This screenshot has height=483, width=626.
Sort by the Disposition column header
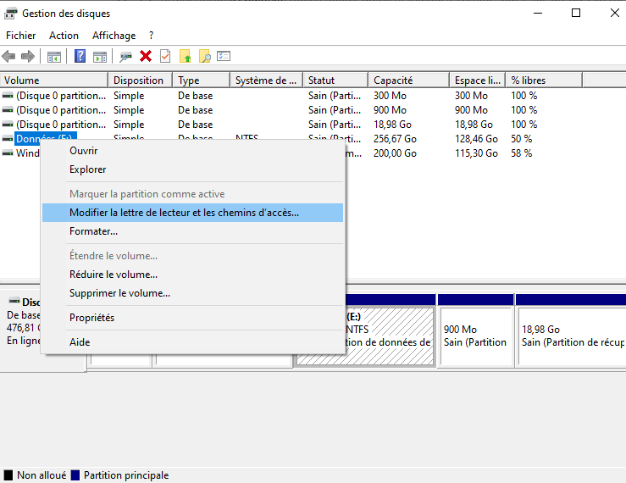pos(140,80)
